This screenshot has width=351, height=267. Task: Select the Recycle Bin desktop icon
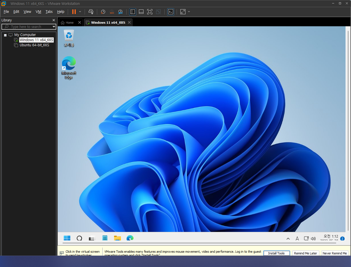[69, 38]
